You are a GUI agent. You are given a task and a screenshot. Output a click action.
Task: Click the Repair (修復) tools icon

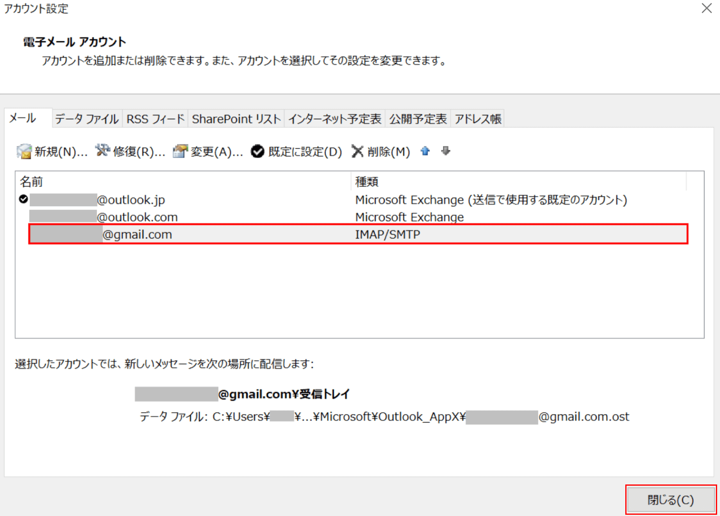[103, 151]
